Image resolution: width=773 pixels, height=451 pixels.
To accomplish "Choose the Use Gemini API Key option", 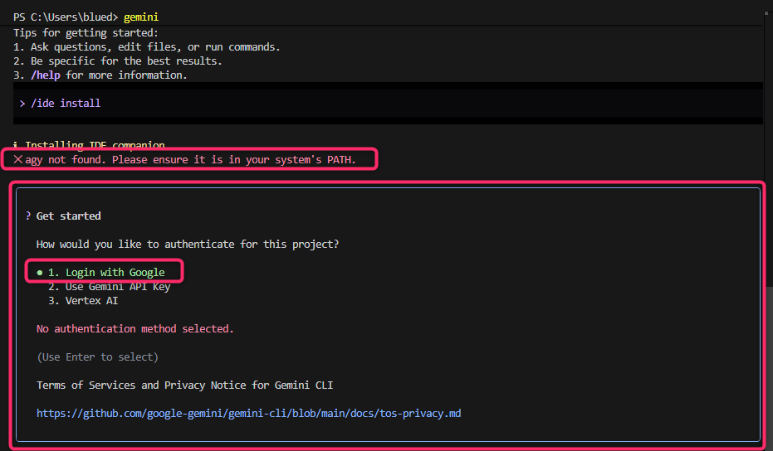I will (x=109, y=287).
